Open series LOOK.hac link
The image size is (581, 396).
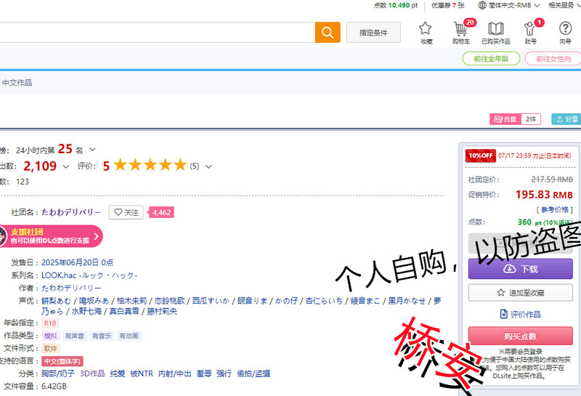[89, 275]
